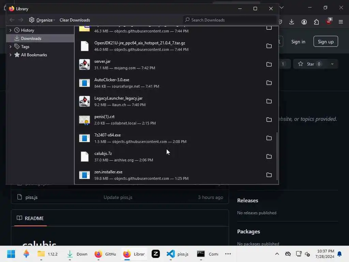Open uBlock extension icon in Firefox
The width and height of the screenshot is (349, 262).
[329, 21]
